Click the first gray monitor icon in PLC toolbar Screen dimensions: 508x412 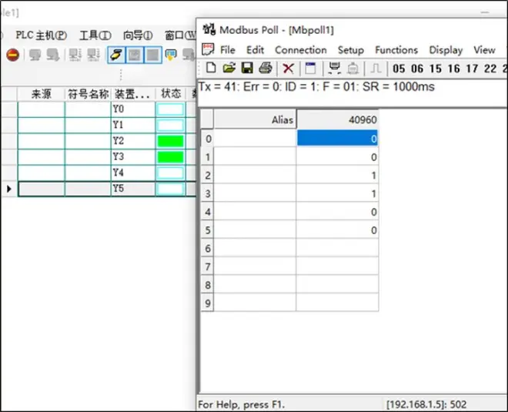pyautogui.click(x=35, y=55)
